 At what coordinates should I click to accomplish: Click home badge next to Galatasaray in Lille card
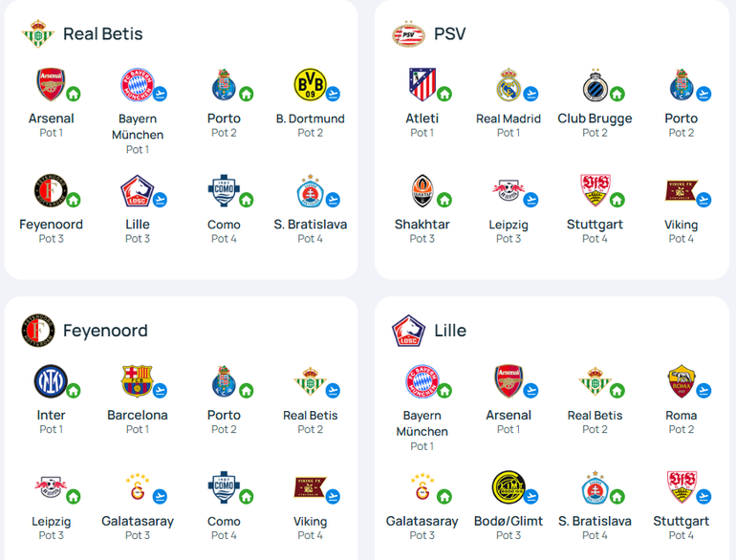(444, 496)
